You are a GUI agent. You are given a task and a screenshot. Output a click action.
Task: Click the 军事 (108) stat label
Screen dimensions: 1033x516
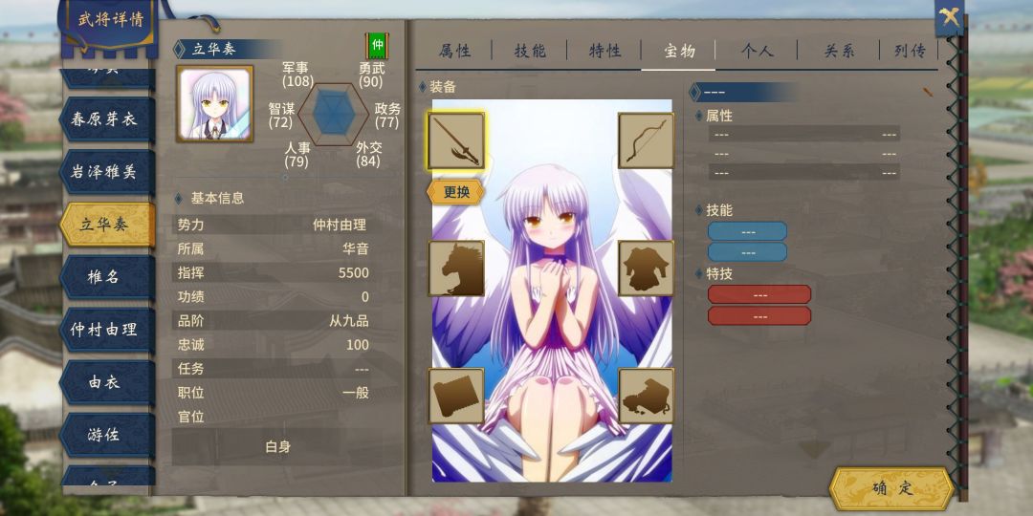pos(297,75)
